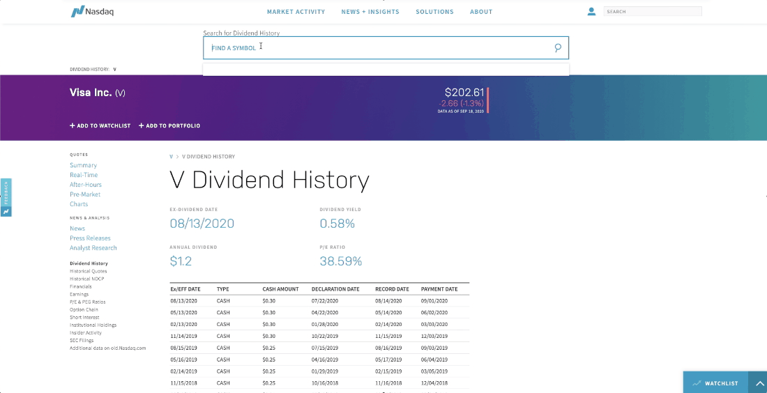This screenshot has width=767, height=393.
Task: Click Declaration Date column header
Action: pyautogui.click(x=335, y=289)
